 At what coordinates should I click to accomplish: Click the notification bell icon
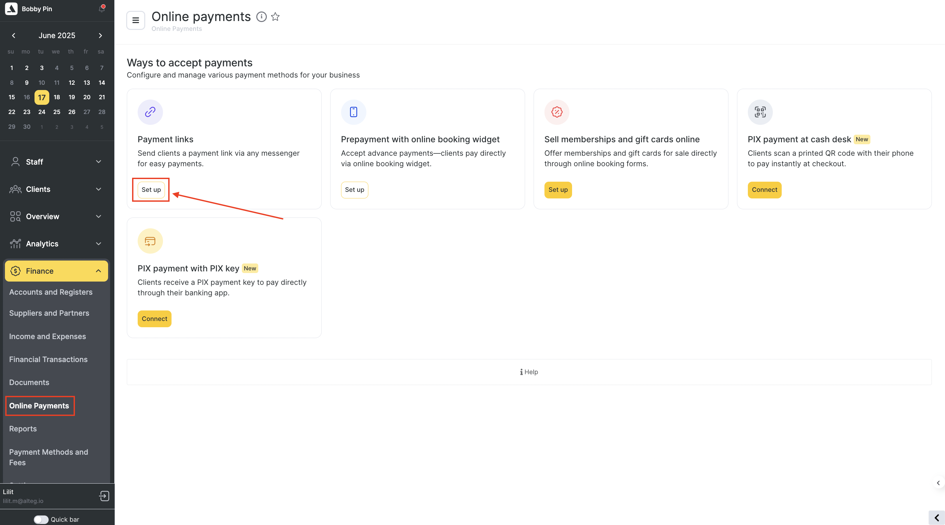[x=102, y=9]
